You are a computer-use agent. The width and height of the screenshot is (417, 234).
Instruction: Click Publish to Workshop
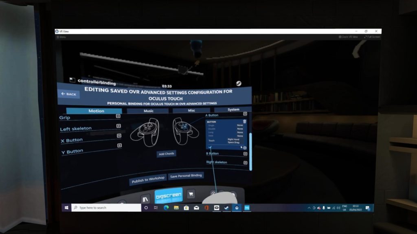[148, 180]
